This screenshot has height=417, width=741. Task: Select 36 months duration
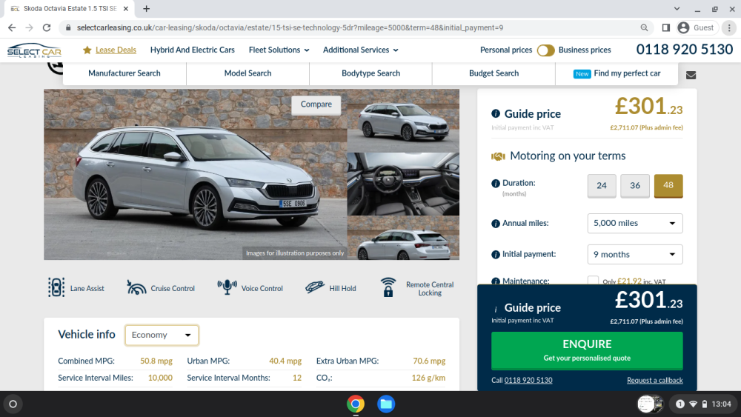[635, 186]
